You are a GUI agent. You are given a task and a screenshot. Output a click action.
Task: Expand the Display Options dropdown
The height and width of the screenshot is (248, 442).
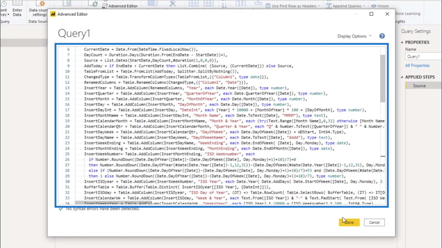354,36
